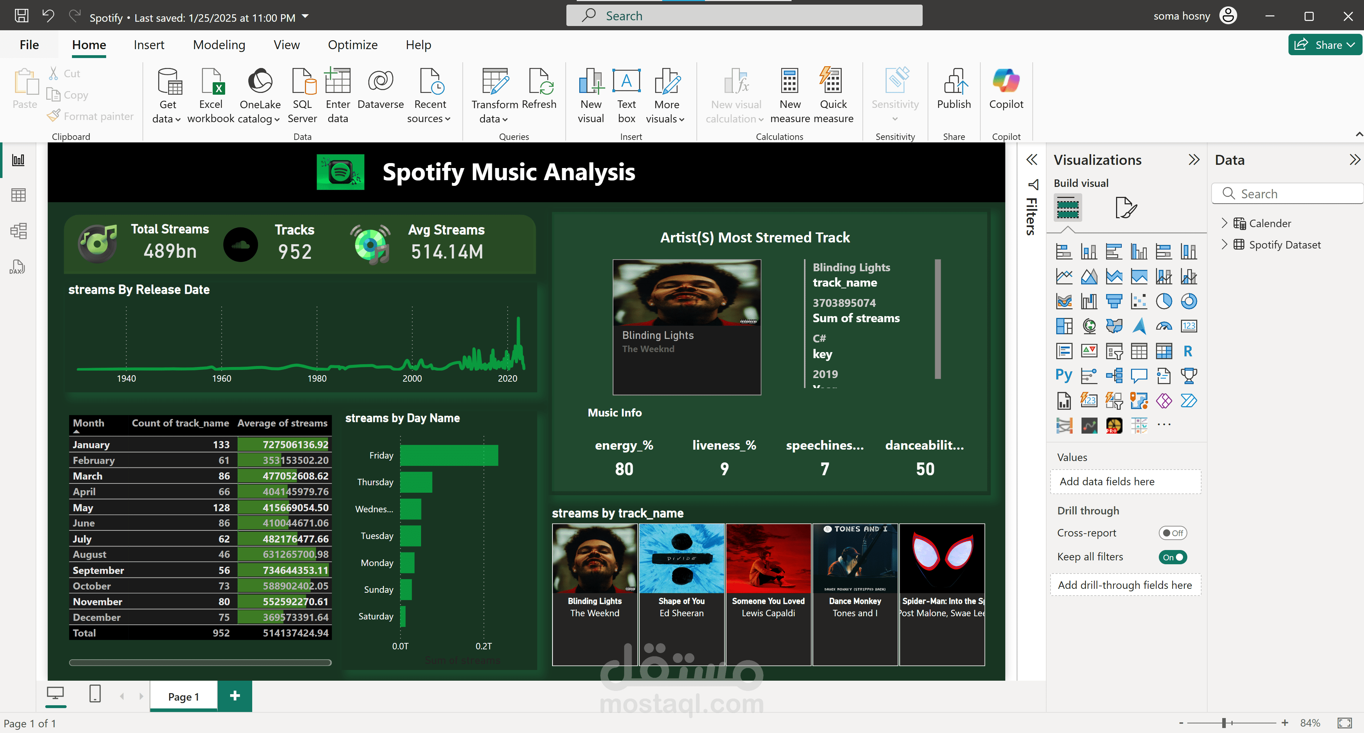Open the Help ribbon tab
1364x733 pixels.
tap(418, 45)
